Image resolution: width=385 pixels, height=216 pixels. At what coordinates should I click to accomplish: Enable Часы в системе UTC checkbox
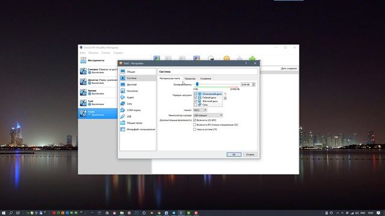(x=194, y=130)
